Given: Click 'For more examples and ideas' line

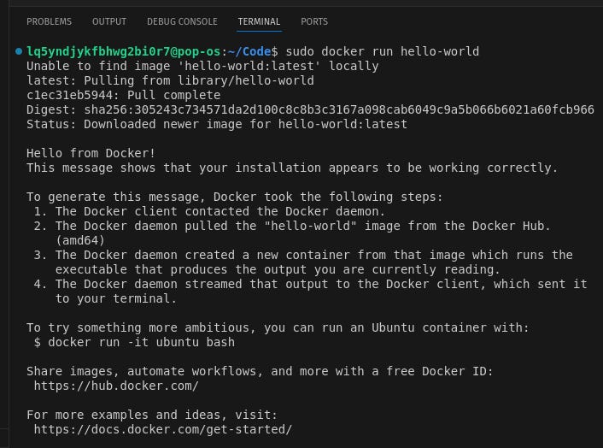Looking at the screenshot, I should pyautogui.click(x=152, y=415).
